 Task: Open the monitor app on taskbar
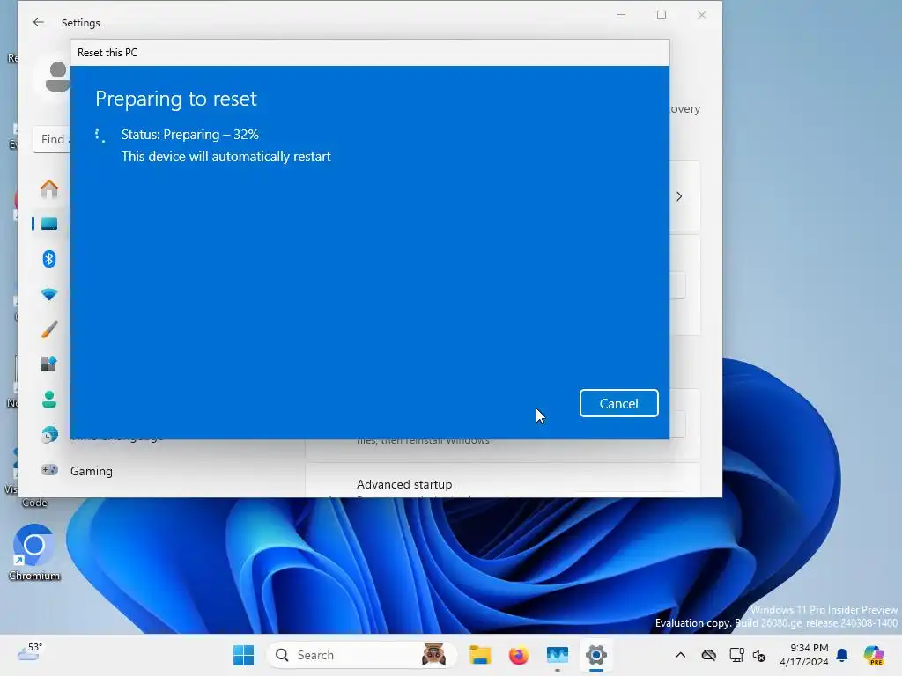(558, 655)
